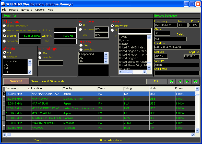
Task: Choose power 'between' radio option
Action: click(80, 29)
